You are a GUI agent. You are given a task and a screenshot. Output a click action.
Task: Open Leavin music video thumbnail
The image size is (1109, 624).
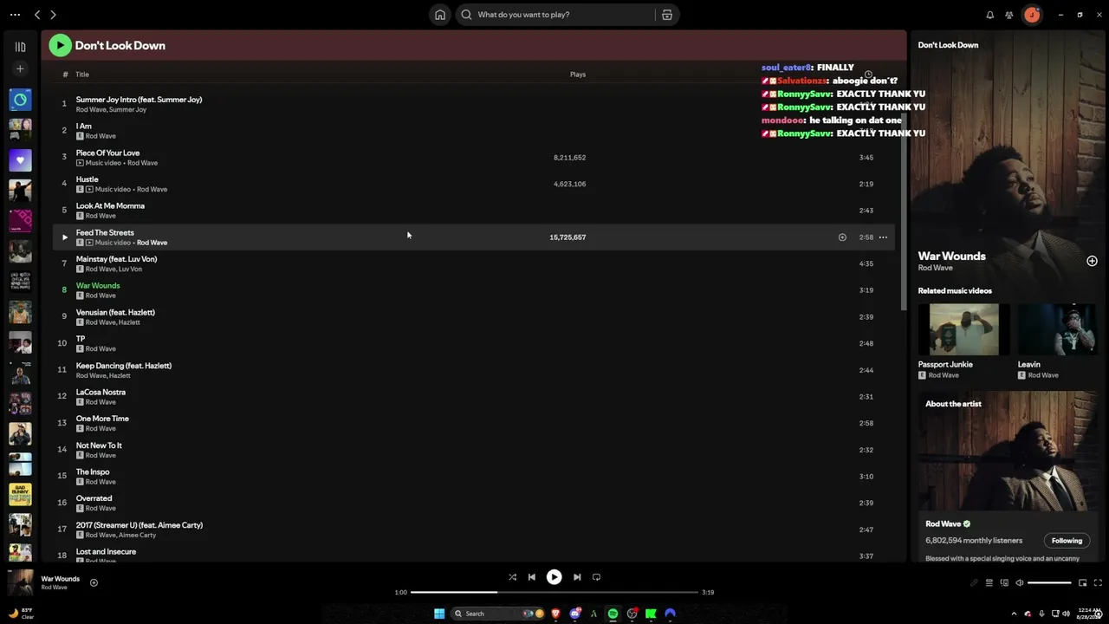pyautogui.click(x=1057, y=329)
